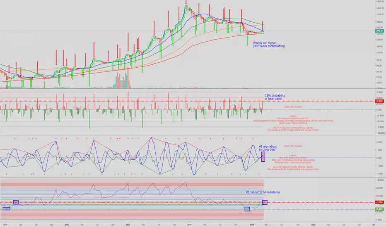The height and width of the screenshot is (227, 386).
Task: Click the -50.0000 probability axis tick
Action: pyautogui.click(x=379, y=121)
